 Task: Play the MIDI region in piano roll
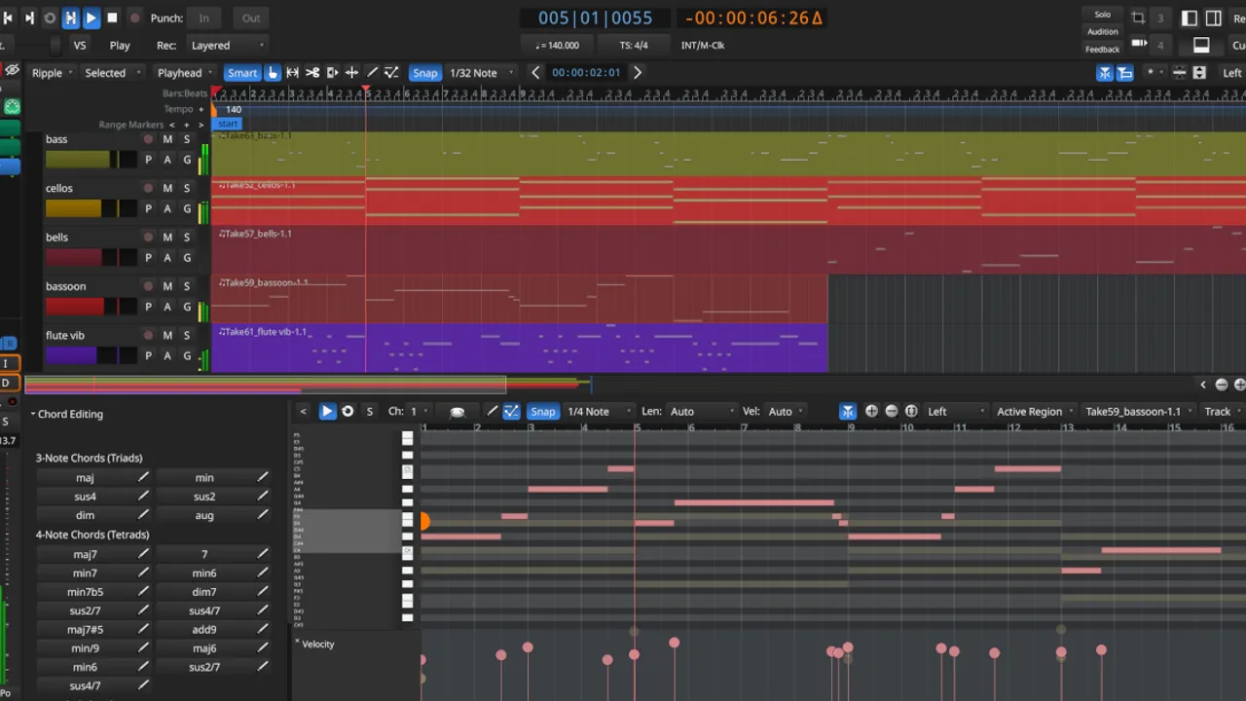327,411
